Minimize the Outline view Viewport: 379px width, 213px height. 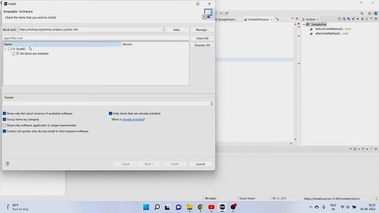(371, 19)
